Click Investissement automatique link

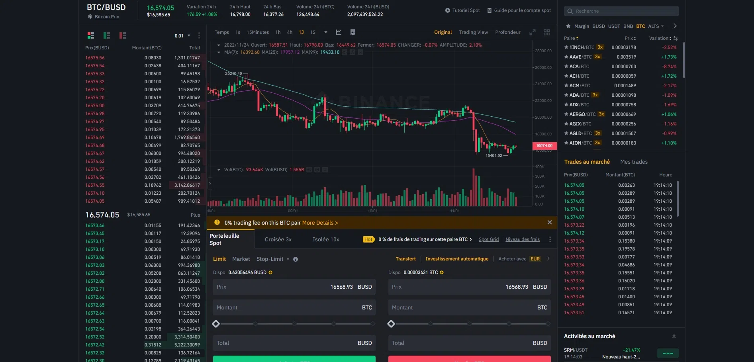(457, 259)
